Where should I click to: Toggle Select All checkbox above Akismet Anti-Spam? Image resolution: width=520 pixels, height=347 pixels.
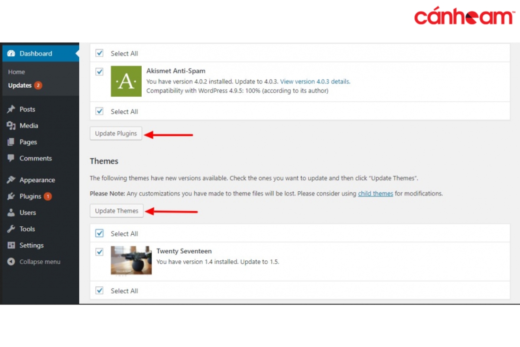coord(100,53)
